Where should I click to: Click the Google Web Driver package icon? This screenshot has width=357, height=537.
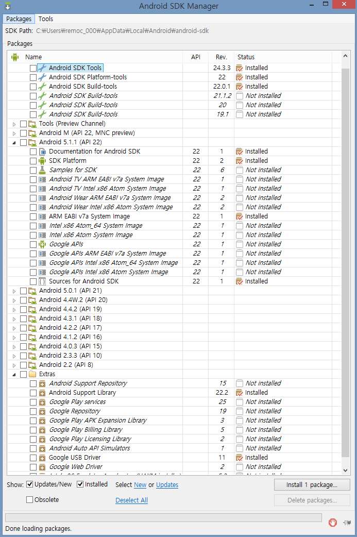pos(42,467)
